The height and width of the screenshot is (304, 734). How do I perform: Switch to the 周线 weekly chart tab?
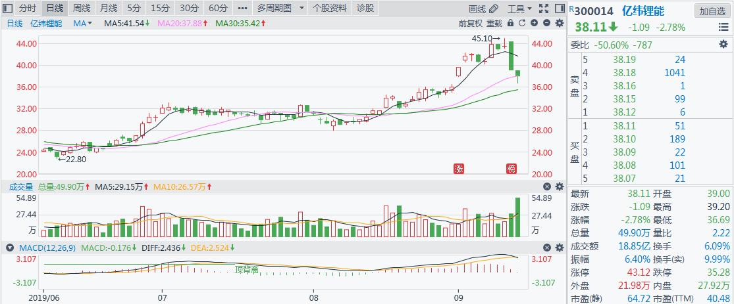82,8
